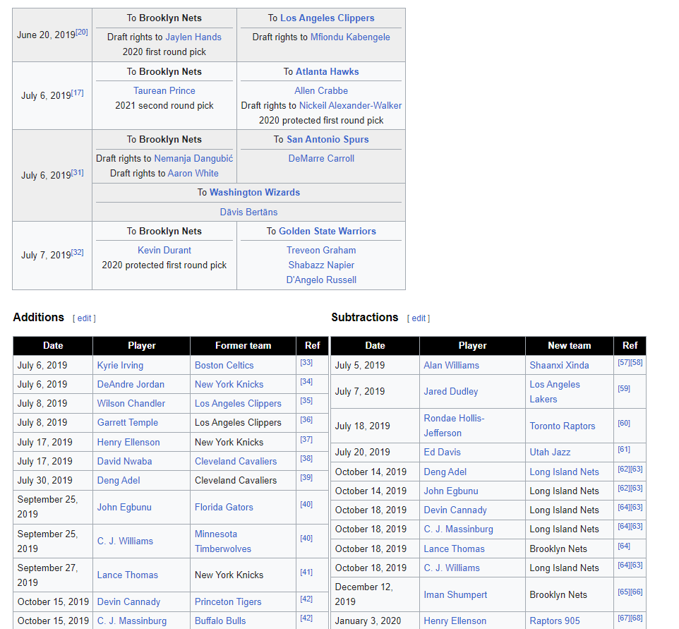Open reference 33 in the Additions table

point(306,363)
